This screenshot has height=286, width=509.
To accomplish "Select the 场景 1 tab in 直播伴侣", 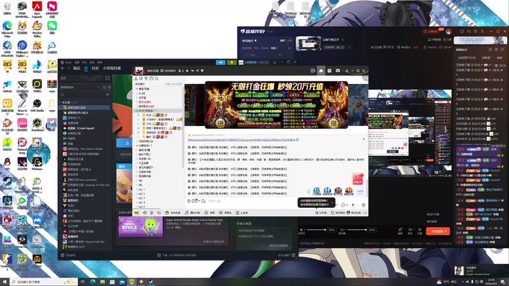I will tap(274, 48).
